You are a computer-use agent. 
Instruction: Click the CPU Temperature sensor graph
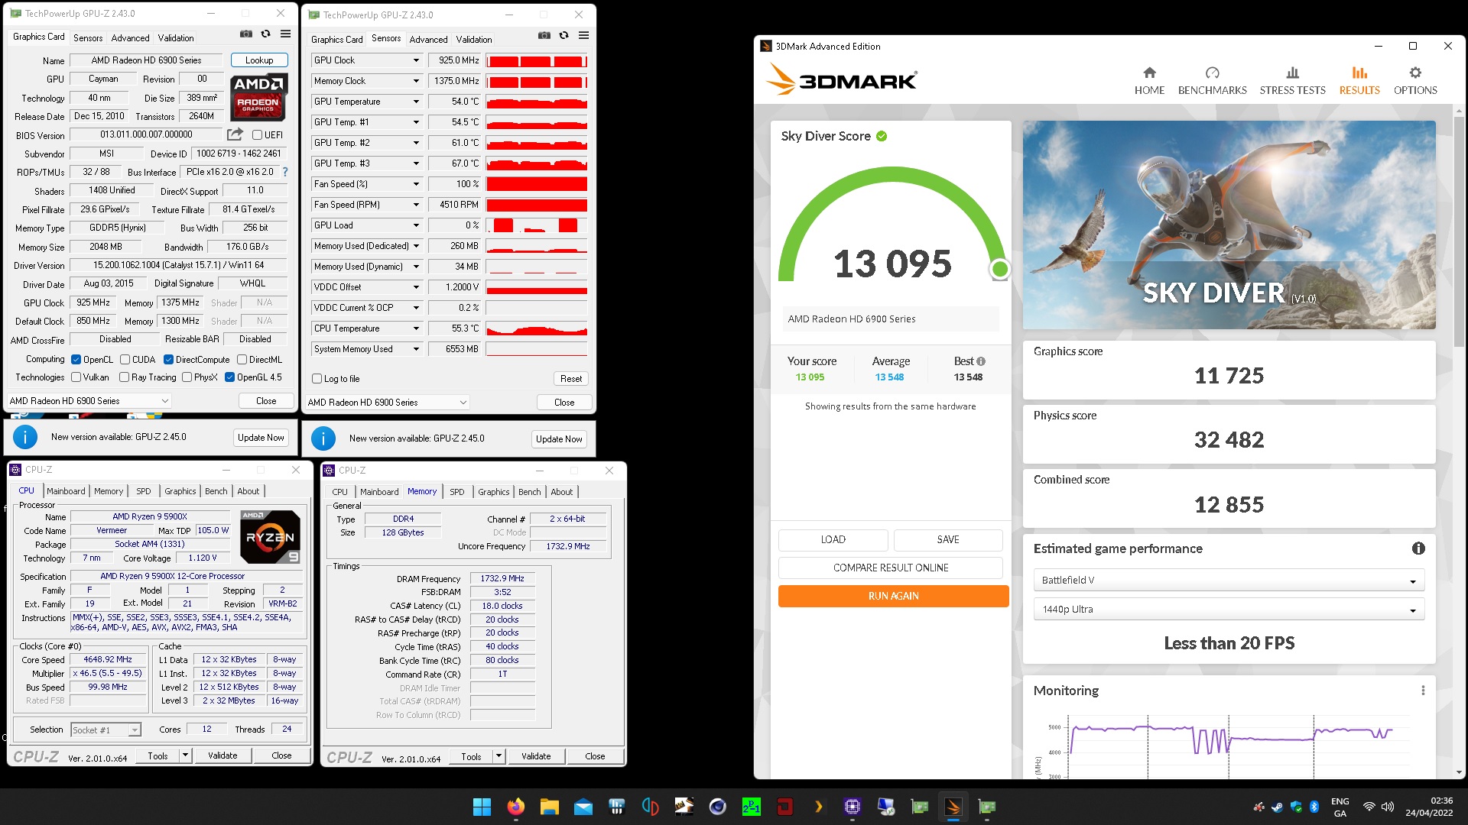(x=537, y=328)
